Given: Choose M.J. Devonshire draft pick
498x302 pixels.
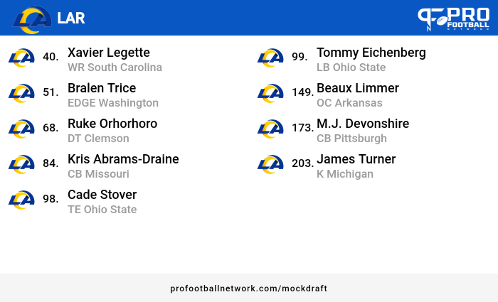Looking at the screenshot, I should [363, 124].
